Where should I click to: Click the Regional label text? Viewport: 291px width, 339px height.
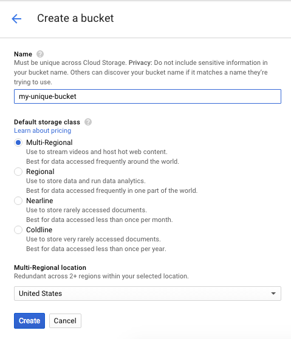click(x=40, y=172)
